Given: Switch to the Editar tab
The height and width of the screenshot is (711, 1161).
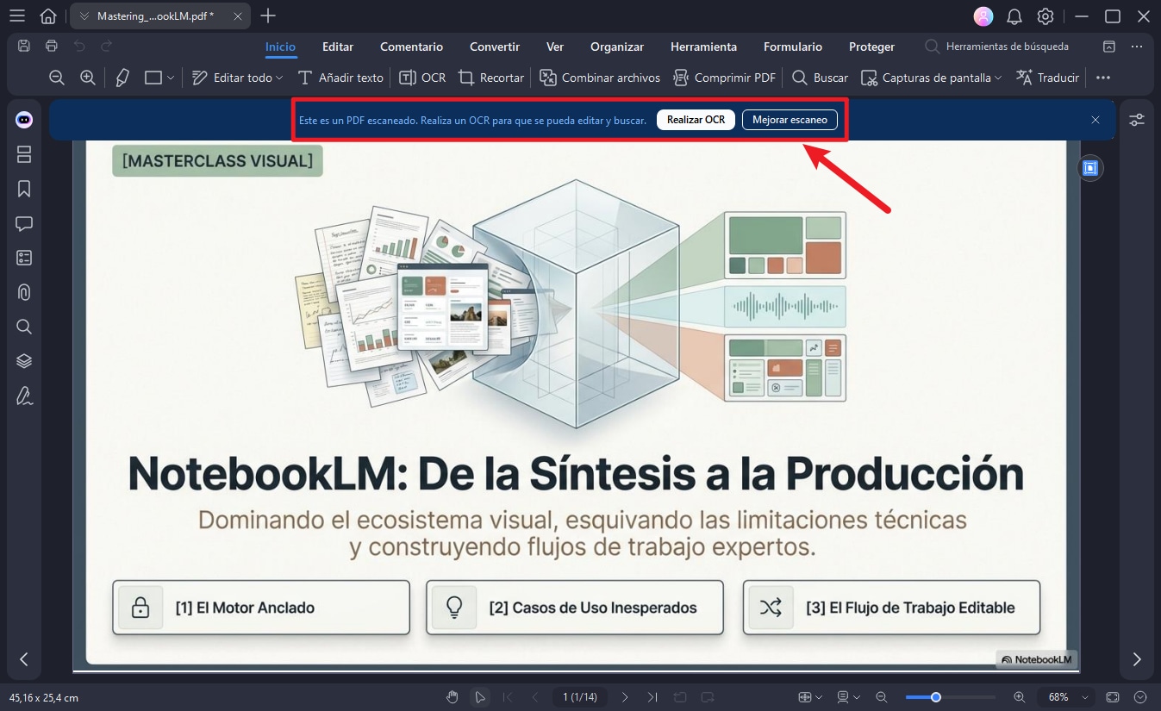Looking at the screenshot, I should click(338, 47).
